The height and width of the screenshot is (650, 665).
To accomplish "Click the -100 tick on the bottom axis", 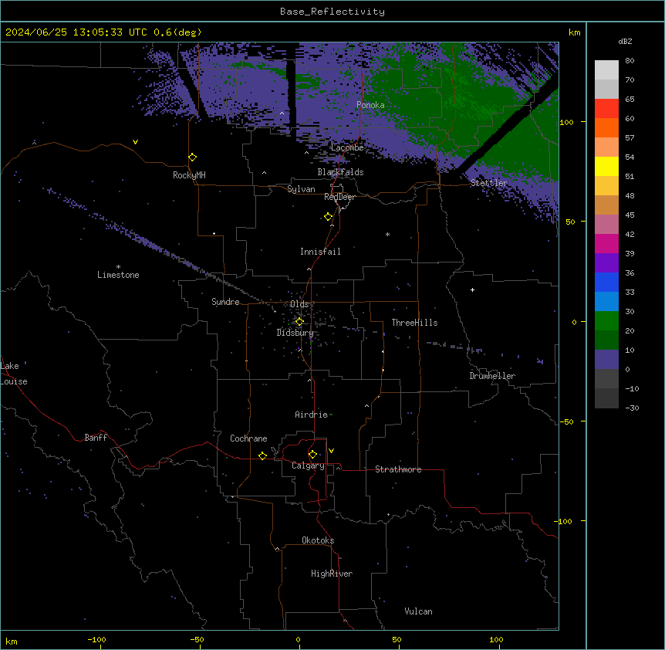I will (x=96, y=639).
